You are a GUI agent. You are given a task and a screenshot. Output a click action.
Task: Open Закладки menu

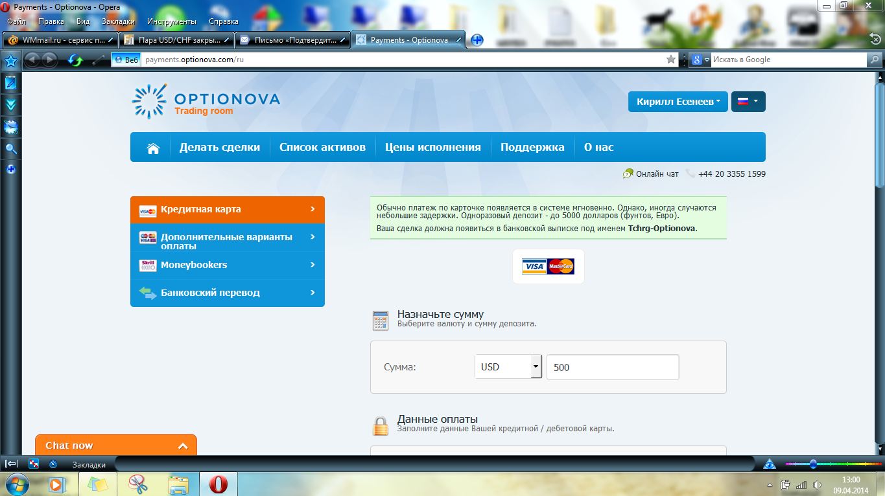tap(118, 21)
